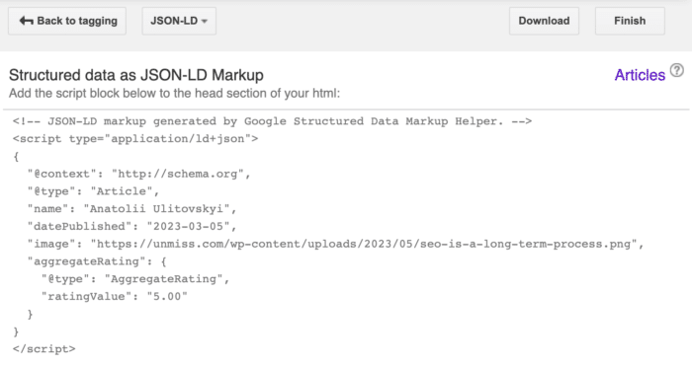Click the ratingValue 5.00 line
Image resolution: width=692 pixels, height=368 pixels.
pyautogui.click(x=115, y=297)
